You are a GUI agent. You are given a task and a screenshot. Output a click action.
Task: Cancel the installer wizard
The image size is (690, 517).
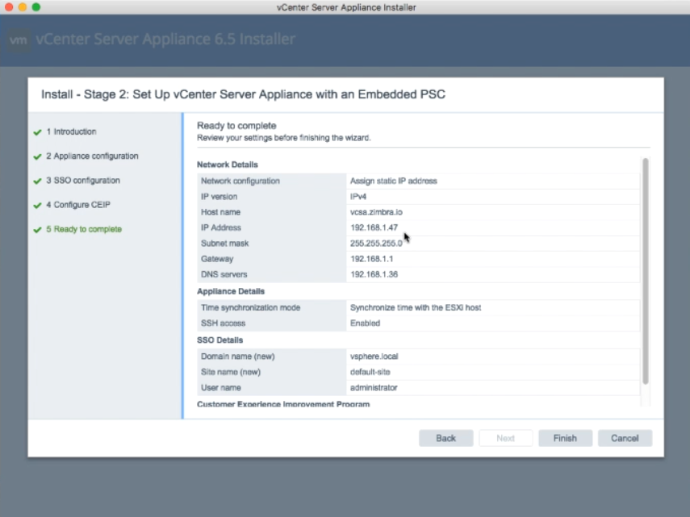click(x=625, y=438)
